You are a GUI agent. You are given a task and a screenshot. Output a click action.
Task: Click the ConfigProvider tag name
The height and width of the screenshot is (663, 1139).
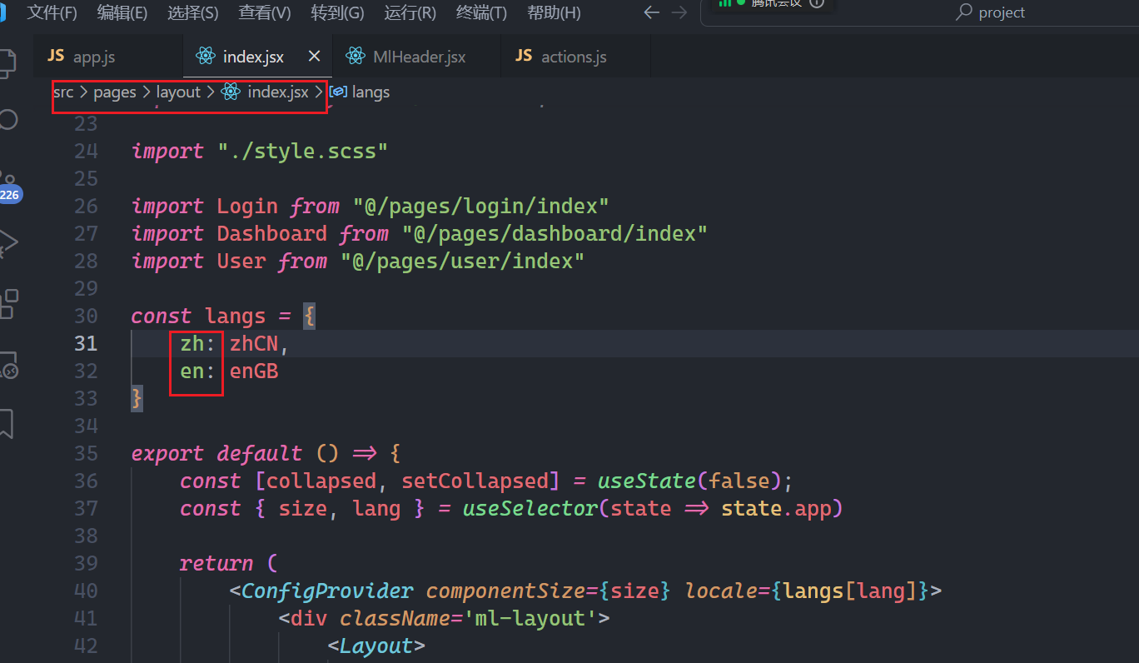[327, 591]
